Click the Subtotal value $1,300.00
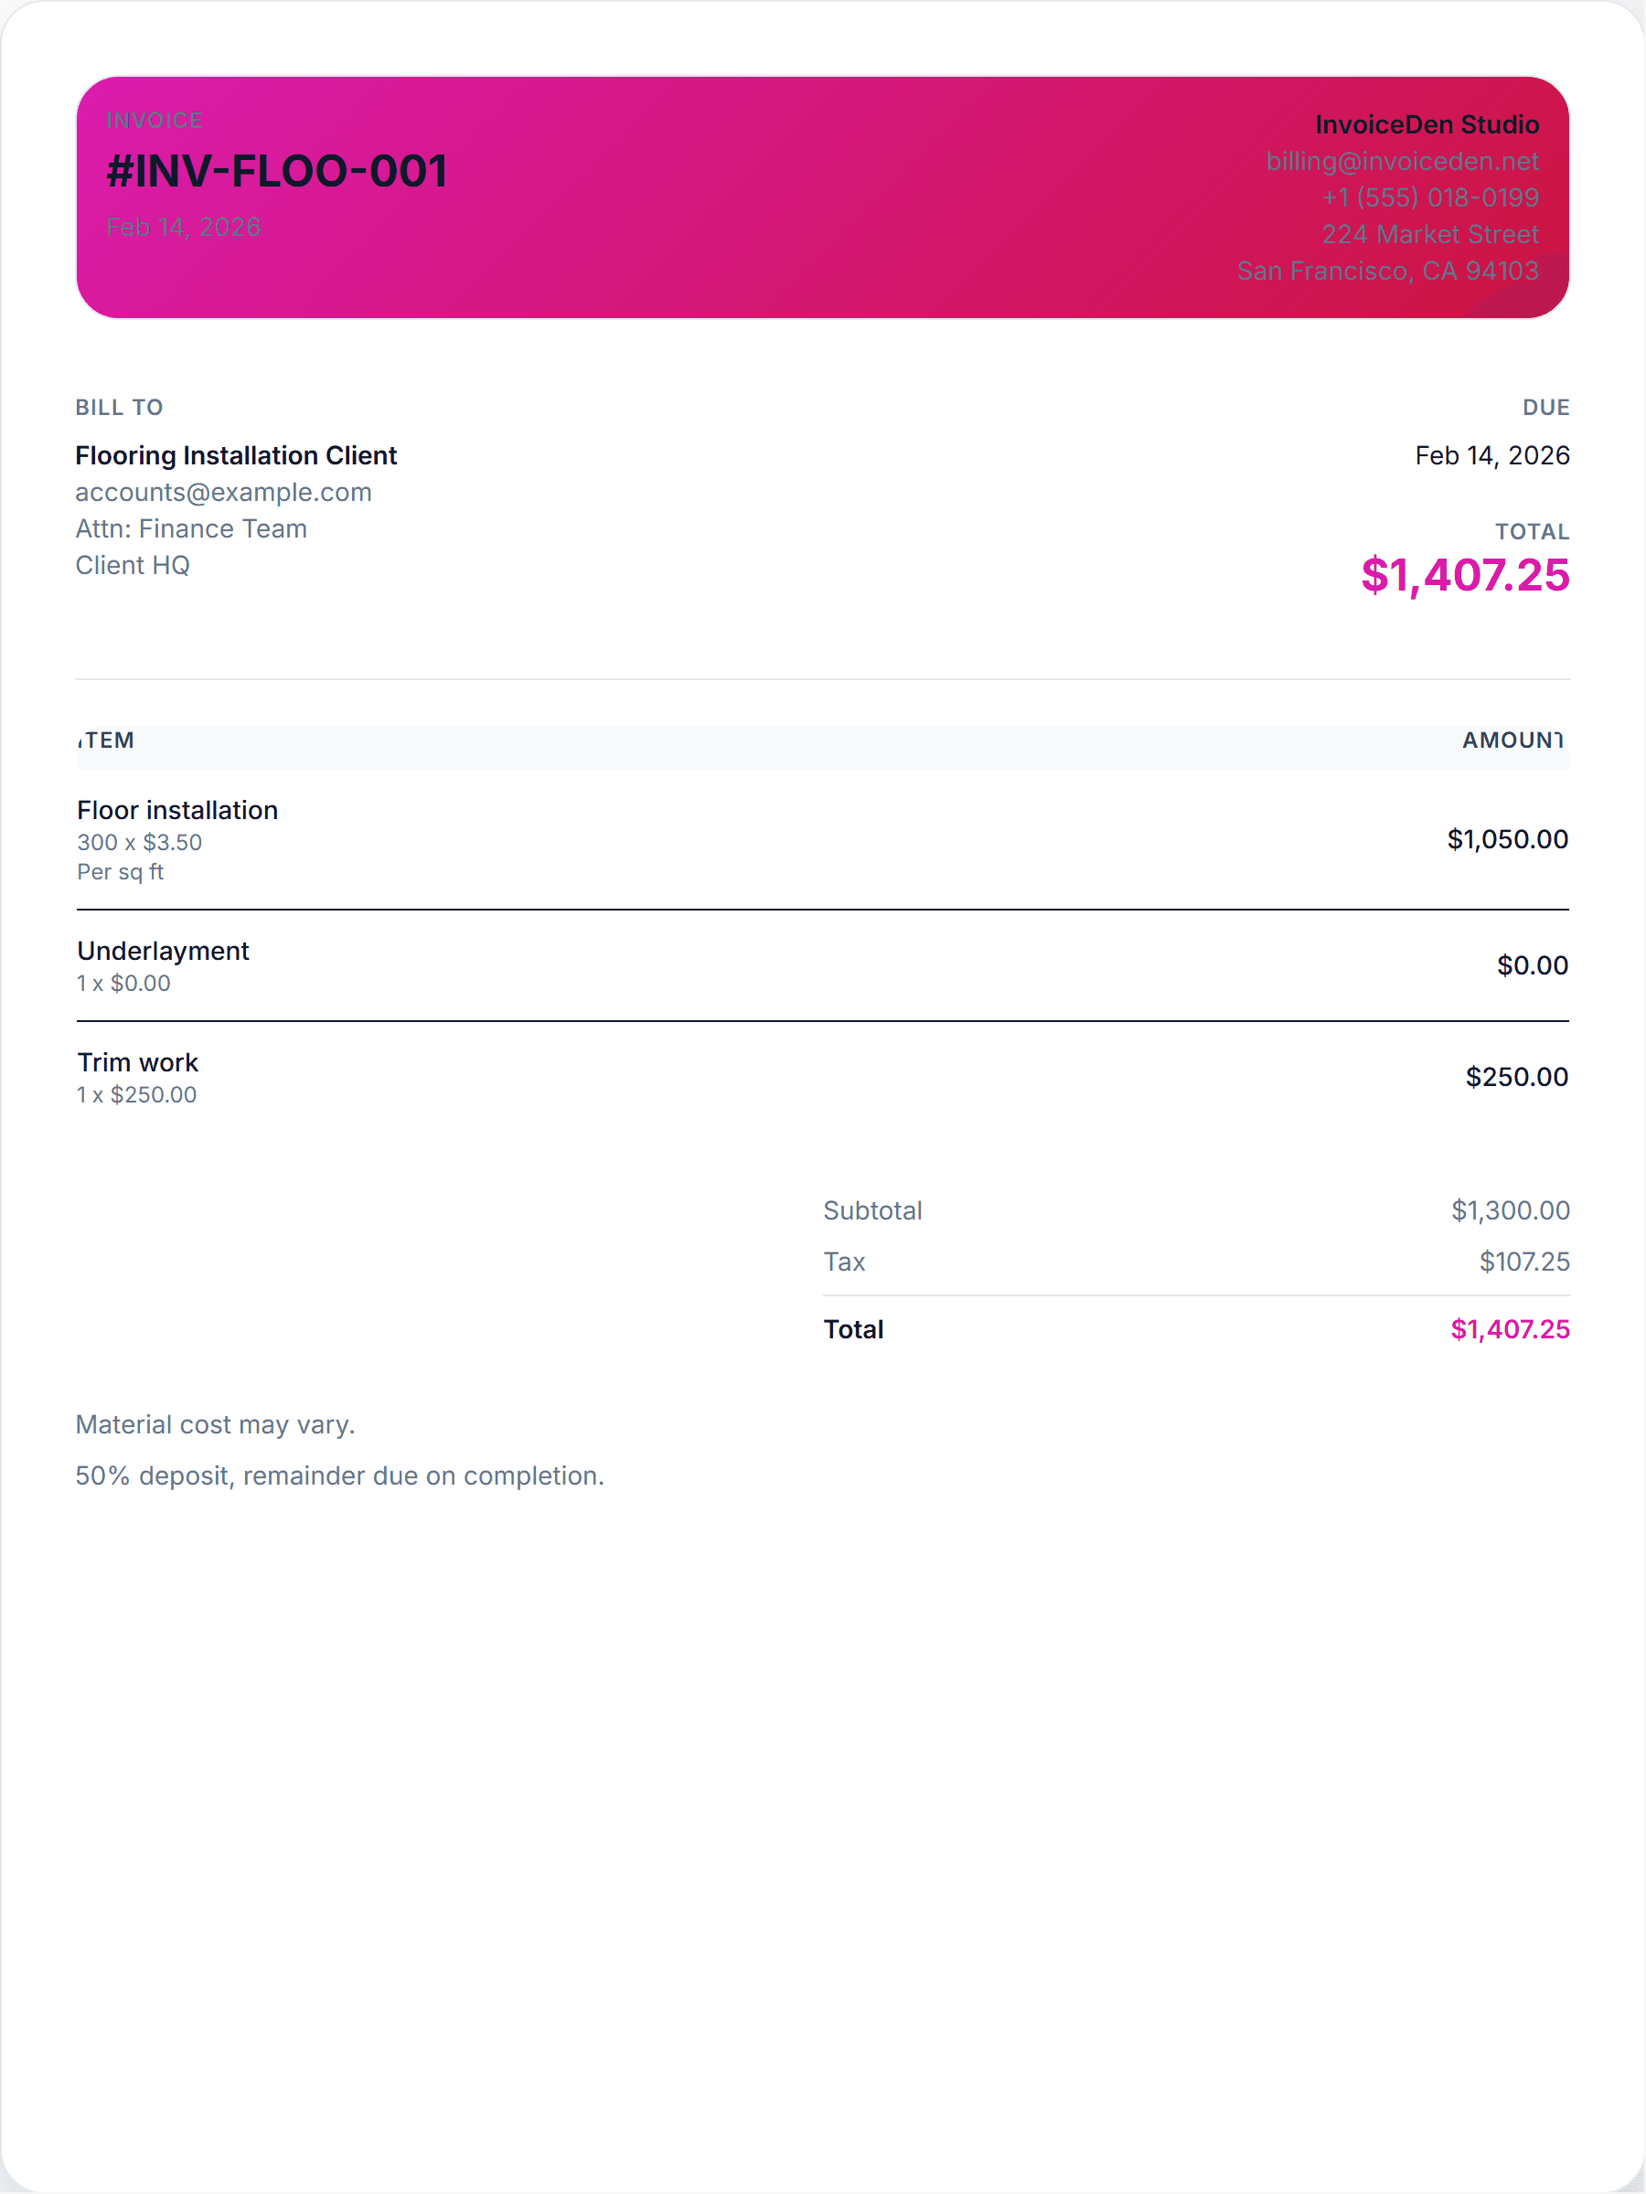The height and width of the screenshot is (2194, 1646). pyautogui.click(x=1509, y=1210)
